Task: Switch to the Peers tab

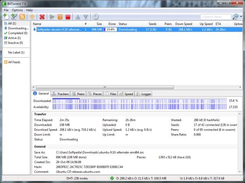Action: pyautogui.click(x=78, y=94)
